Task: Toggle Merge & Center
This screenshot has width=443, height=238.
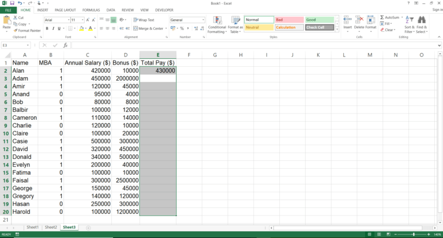Action: coord(148,28)
